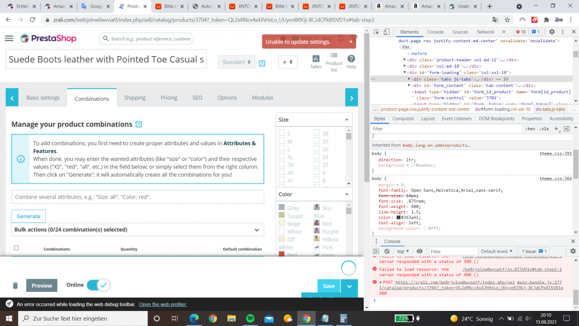Viewport: 579px width, 326px height.
Task: Click the Preview button
Action: (42, 285)
